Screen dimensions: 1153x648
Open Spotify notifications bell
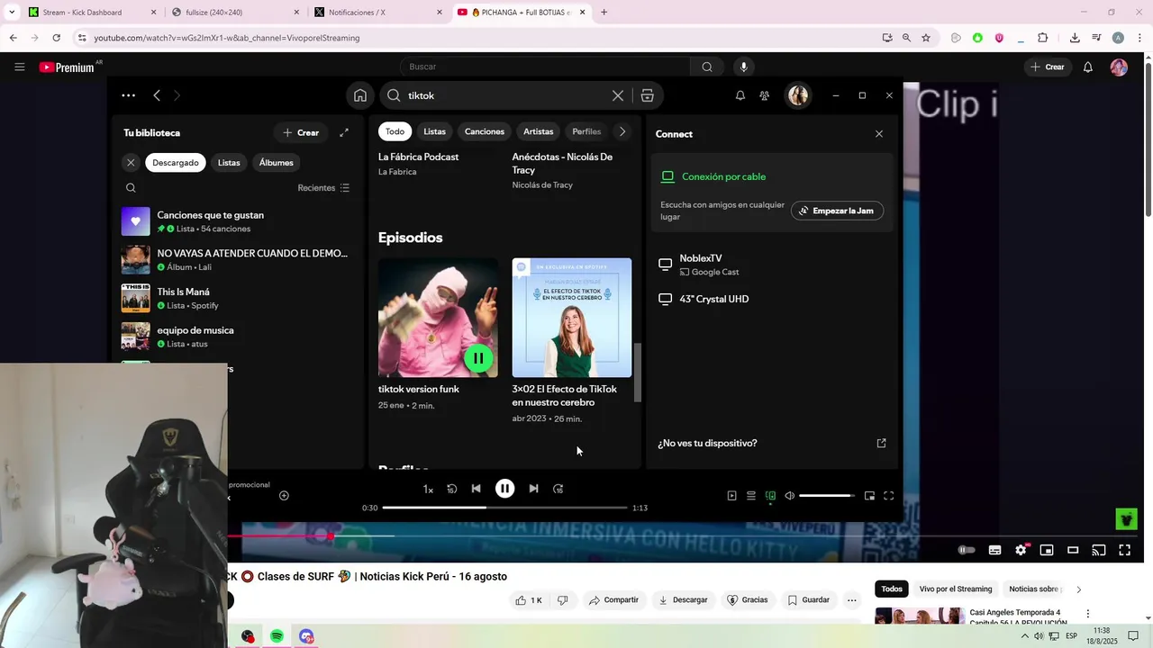[740, 95]
